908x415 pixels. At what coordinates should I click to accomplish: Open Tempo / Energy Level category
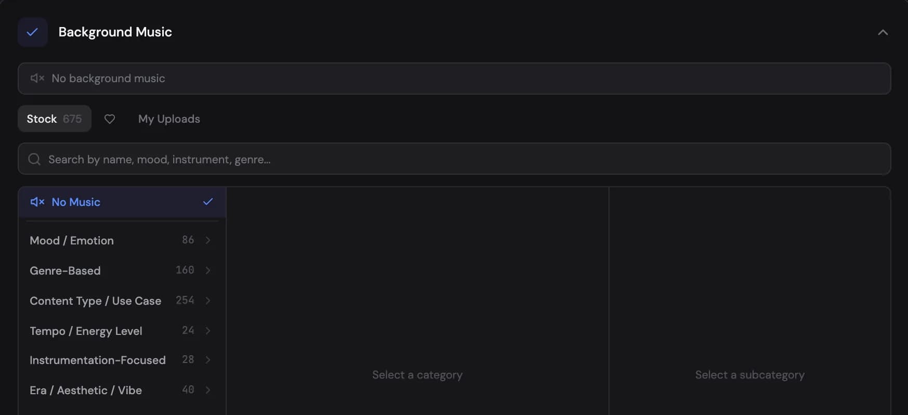122,331
